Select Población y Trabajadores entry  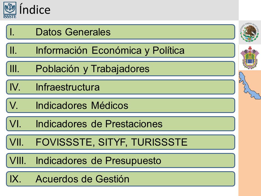120,69
